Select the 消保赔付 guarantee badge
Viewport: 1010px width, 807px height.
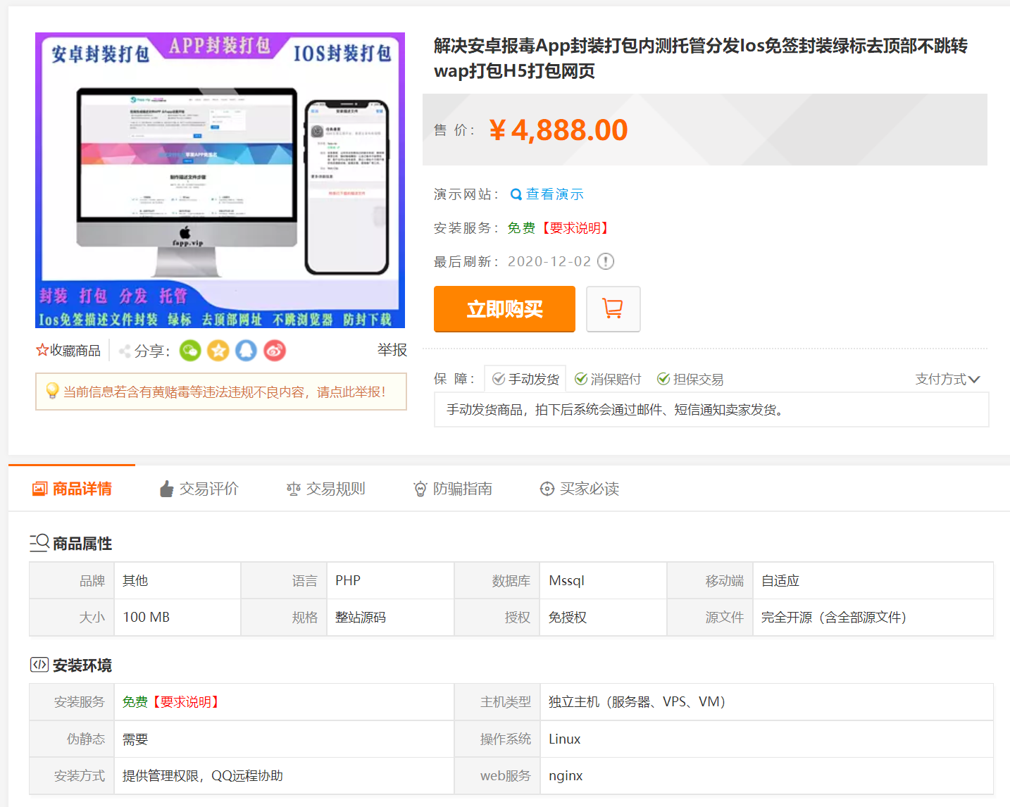(x=608, y=378)
